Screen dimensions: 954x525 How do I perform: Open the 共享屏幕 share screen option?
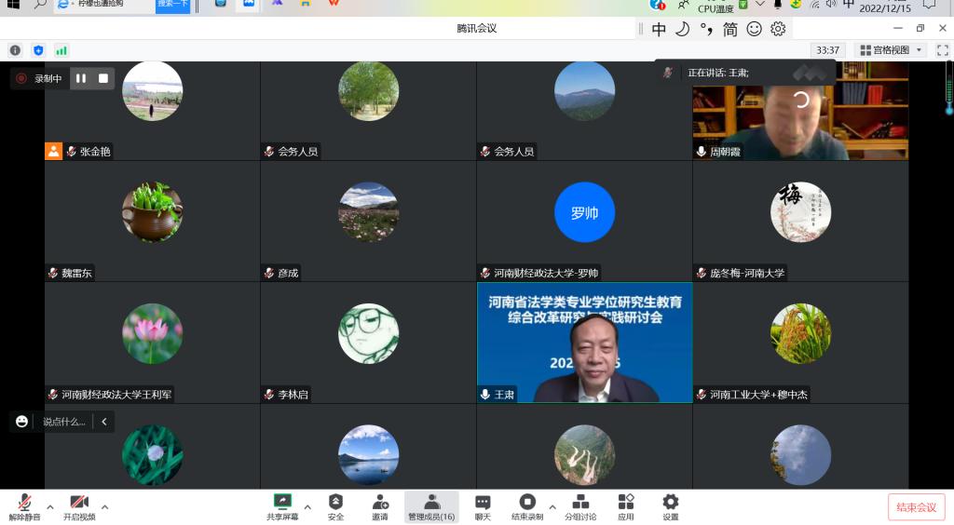(282, 506)
